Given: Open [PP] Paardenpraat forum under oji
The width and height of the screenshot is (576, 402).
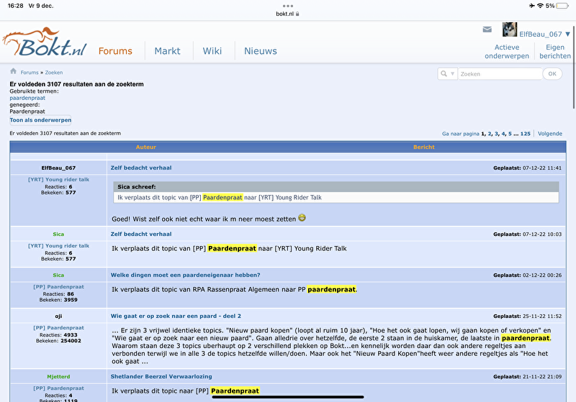Looking at the screenshot, I should pyautogui.click(x=58, y=328).
